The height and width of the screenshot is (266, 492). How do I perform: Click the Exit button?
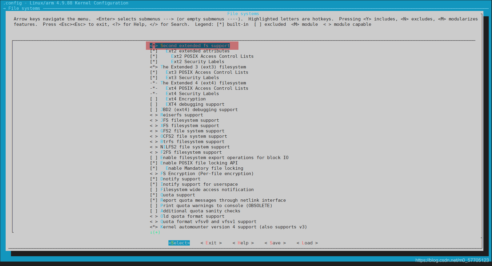211,243
